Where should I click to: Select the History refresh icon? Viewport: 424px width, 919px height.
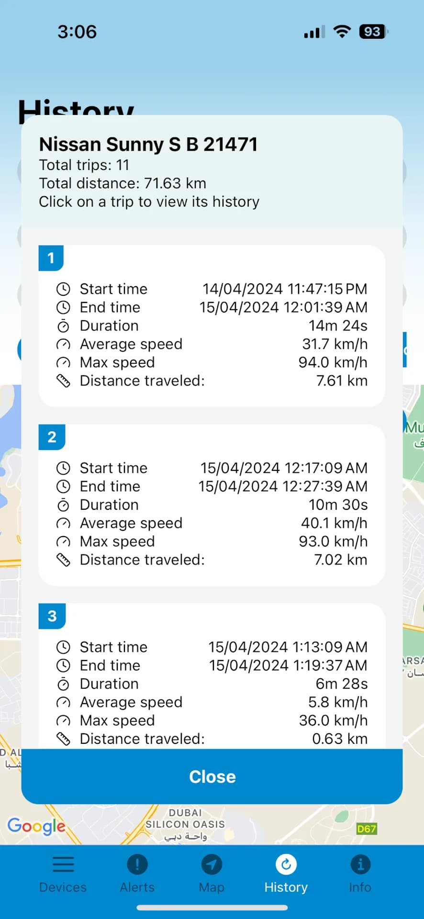[286, 864]
